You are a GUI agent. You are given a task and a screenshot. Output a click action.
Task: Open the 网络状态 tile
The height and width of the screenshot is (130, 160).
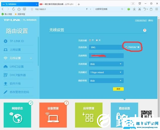coord(17,115)
